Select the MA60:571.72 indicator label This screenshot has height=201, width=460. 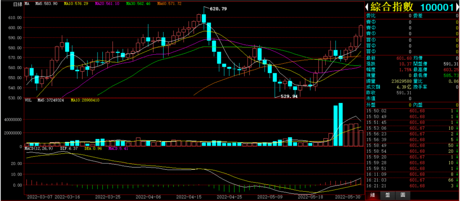click(169, 4)
